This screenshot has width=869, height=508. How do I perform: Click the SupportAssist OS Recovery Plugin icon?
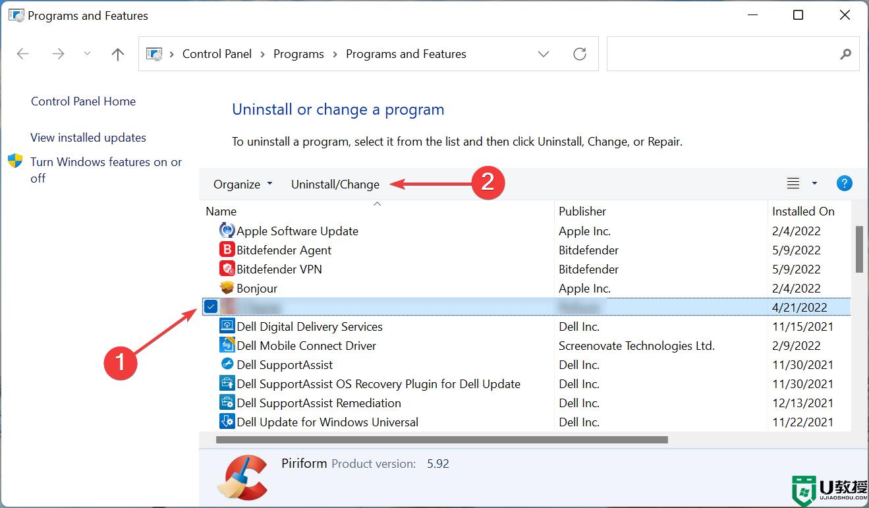pyautogui.click(x=227, y=383)
